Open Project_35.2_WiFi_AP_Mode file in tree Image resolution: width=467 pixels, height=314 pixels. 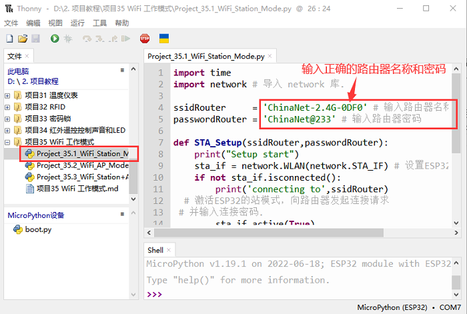tap(81, 165)
